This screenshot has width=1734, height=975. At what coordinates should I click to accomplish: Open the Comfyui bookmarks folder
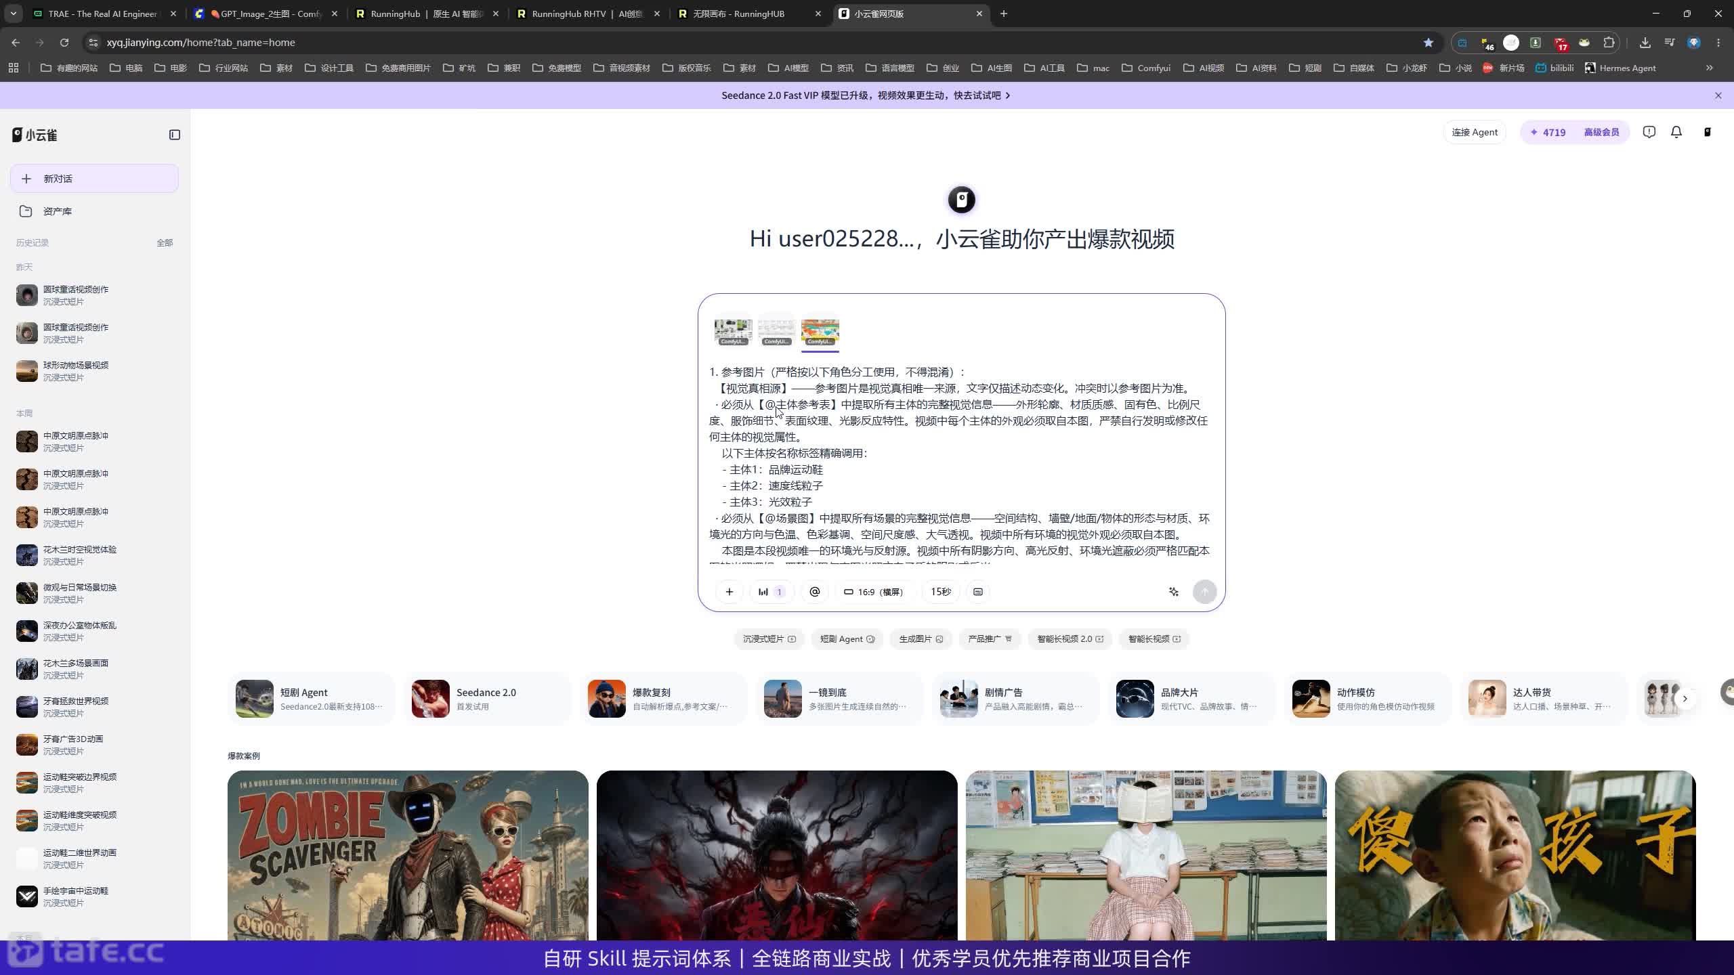(1146, 68)
